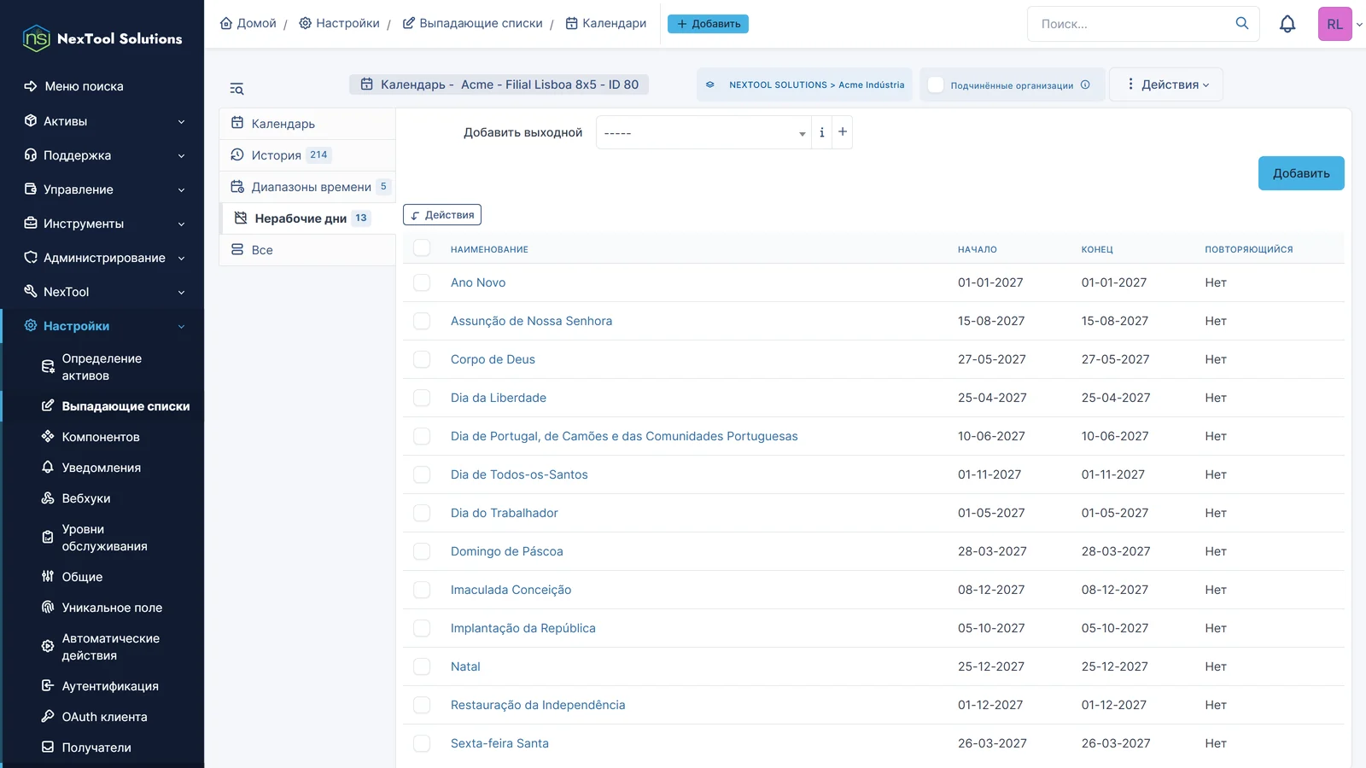This screenshot has width=1366, height=768.
Task: Open Компонентов settings item
Action: [x=102, y=437]
